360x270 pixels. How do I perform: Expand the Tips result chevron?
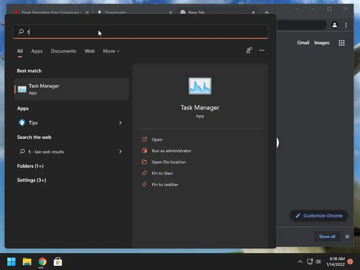[120, 123]
